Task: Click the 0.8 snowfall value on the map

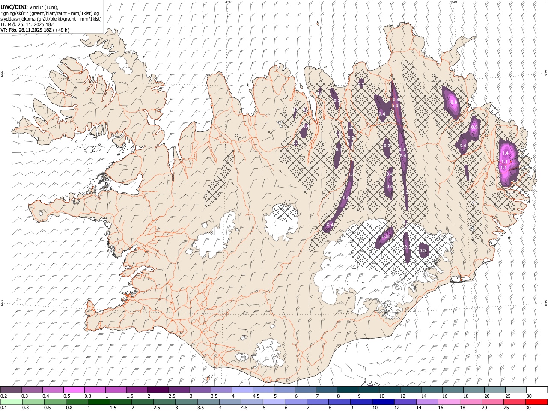Action: pos(454,102)
